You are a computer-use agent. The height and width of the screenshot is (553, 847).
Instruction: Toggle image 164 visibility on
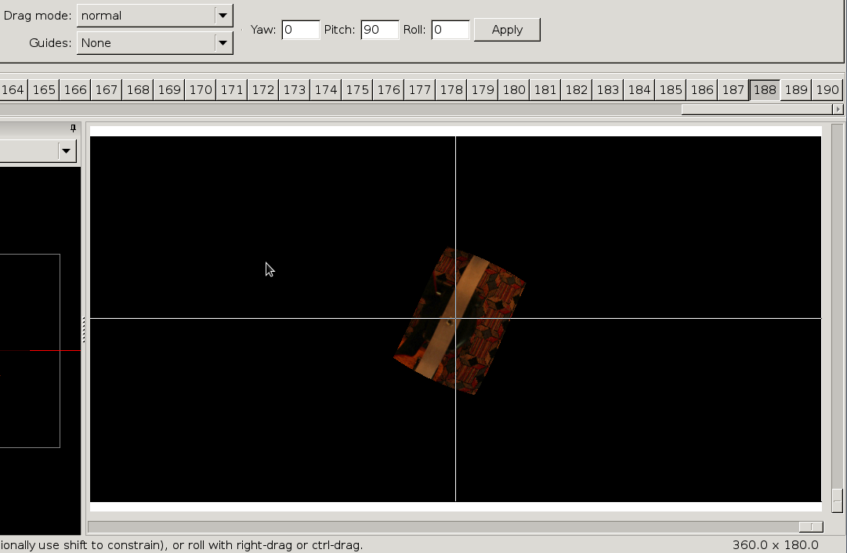(x=12, y=89)
